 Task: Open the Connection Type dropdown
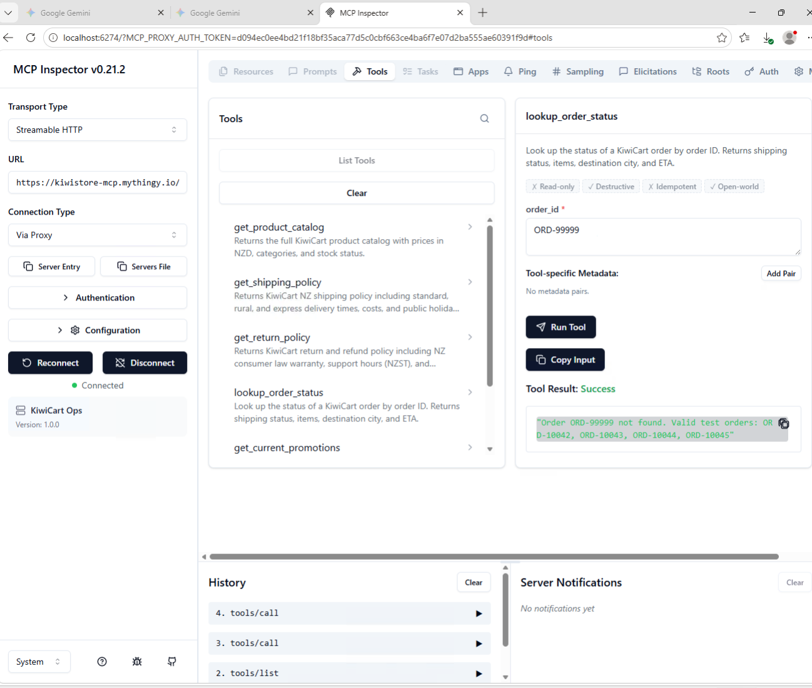98,235
